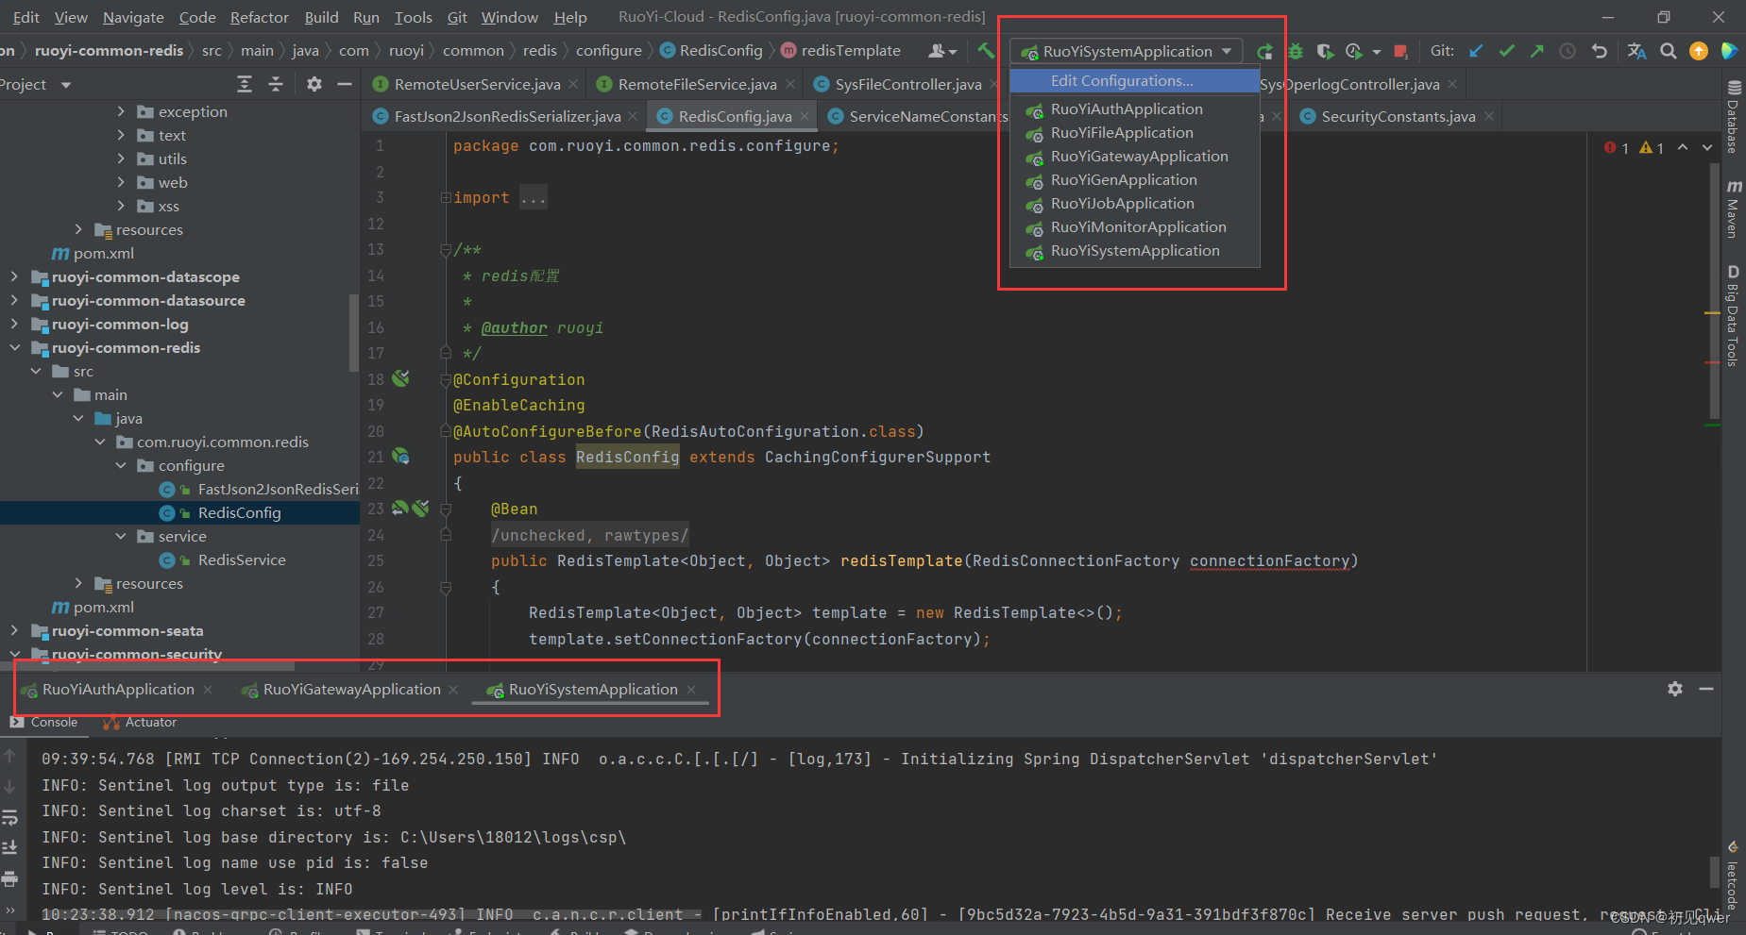Switch to Actuator tab
Viewport: 1746px width, 935px height.
coord(140,723)
